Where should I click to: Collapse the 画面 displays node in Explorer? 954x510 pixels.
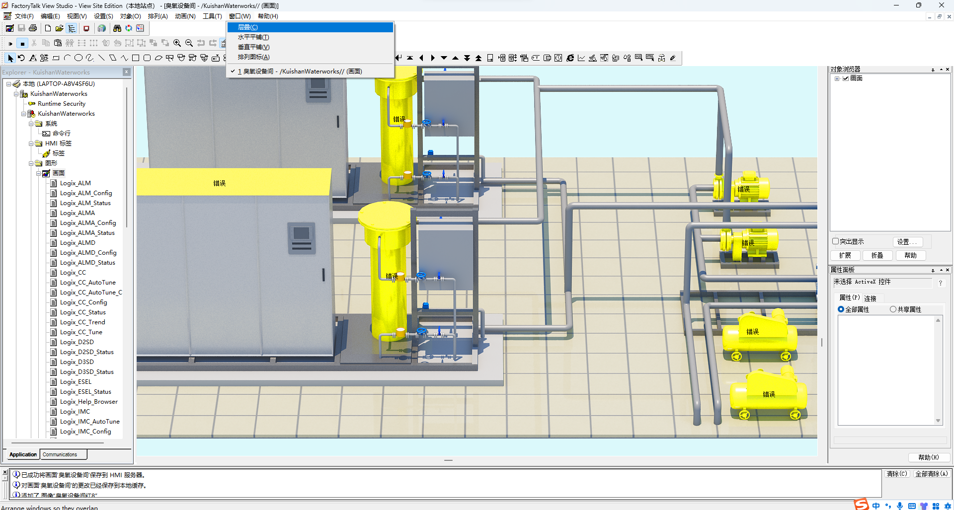[39, 173]
